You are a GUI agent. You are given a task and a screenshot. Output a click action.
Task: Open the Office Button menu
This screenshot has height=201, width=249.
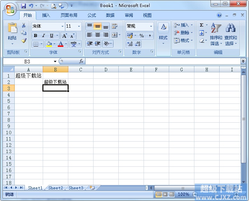(x=10, y=9)
